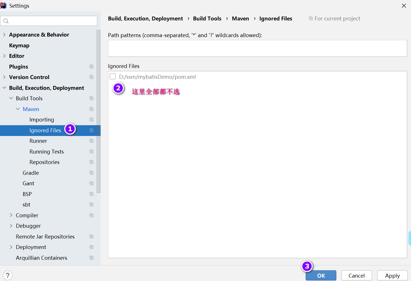Open Arquillian Containers settings
Viewport: 411px width, 281px height.
(42, 258)
